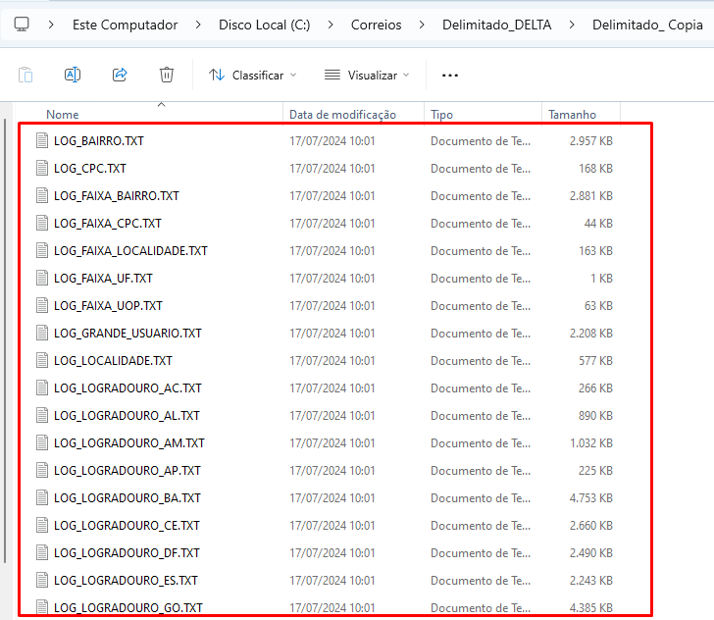714x620 pixels.
Task: Select the file name LOG_FAIXA_UOP.TXT
Action: (108, 306)
